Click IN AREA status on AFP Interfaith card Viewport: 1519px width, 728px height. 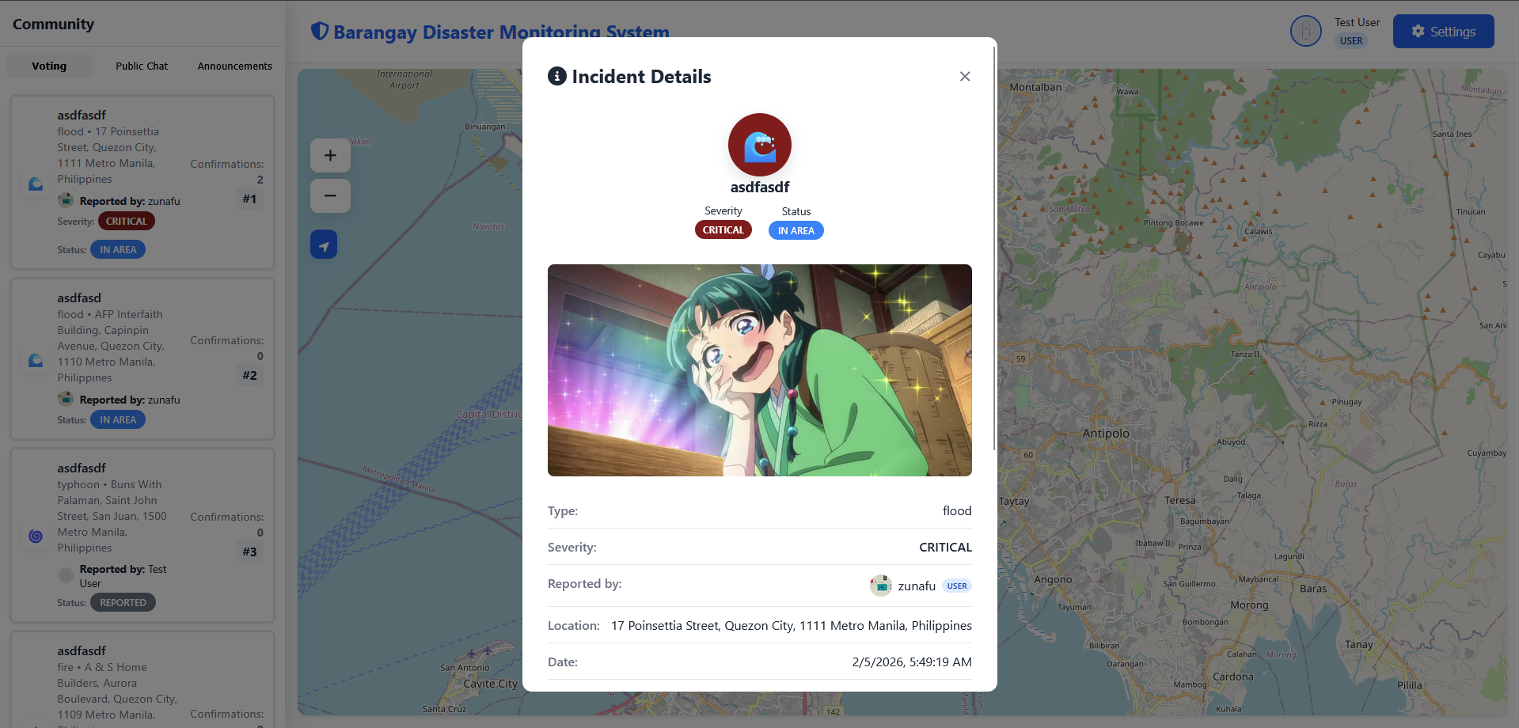(118, 419)
